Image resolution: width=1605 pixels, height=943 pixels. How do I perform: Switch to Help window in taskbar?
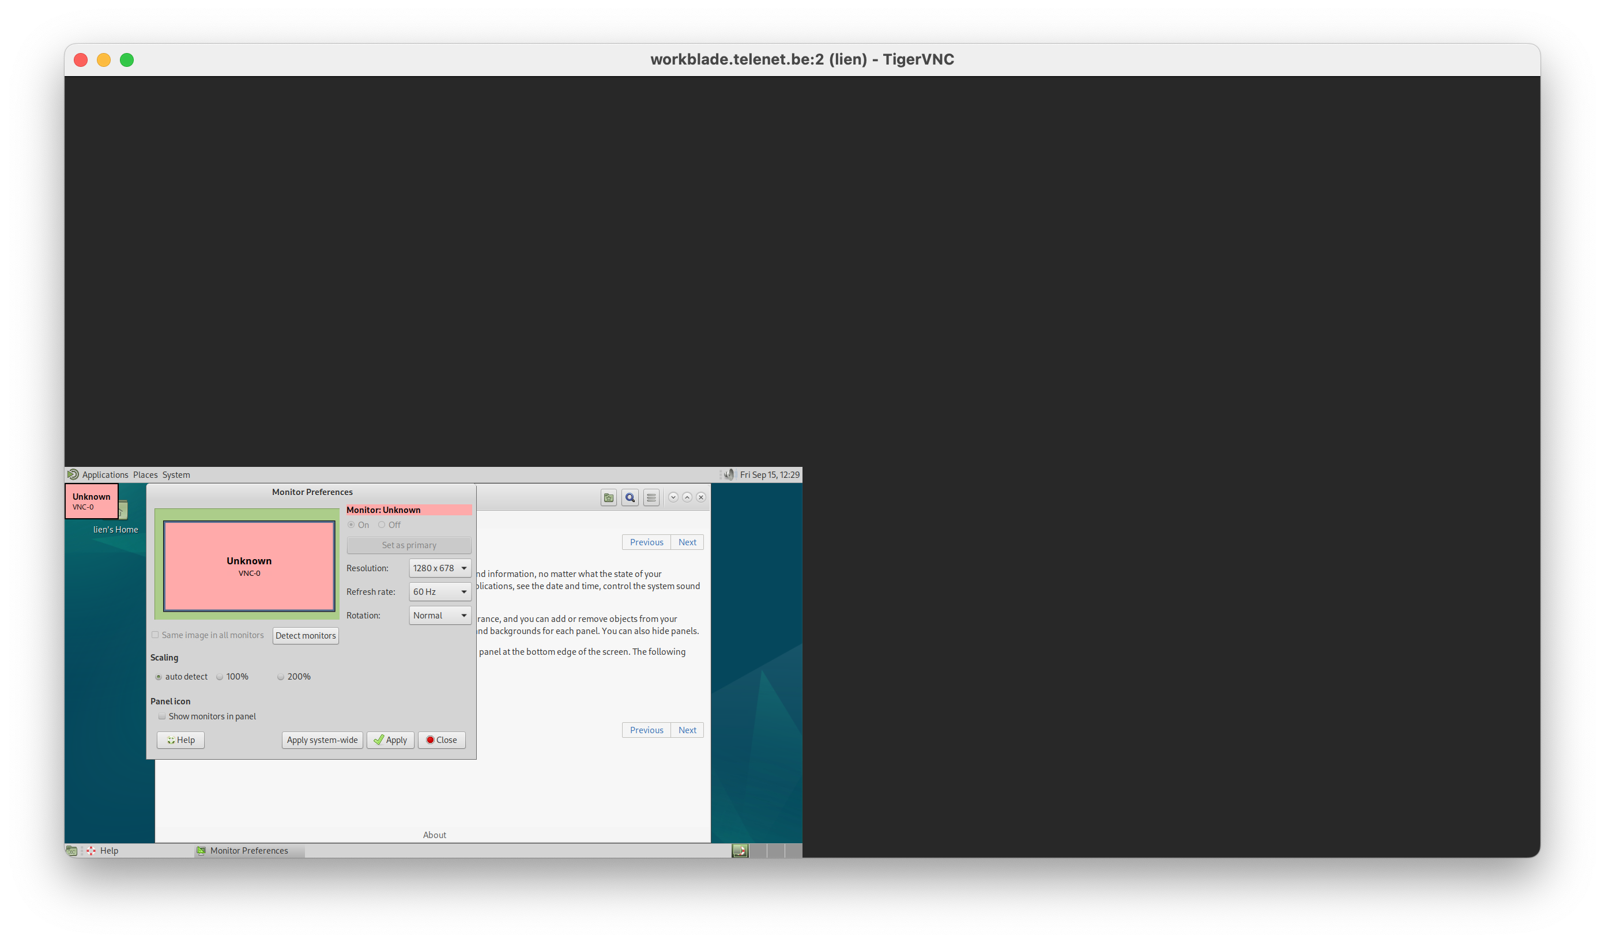click(x=108, y=851)
